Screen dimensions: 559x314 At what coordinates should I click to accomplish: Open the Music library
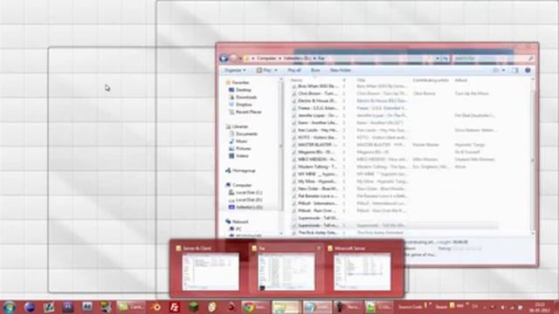[x=241, y=141]
